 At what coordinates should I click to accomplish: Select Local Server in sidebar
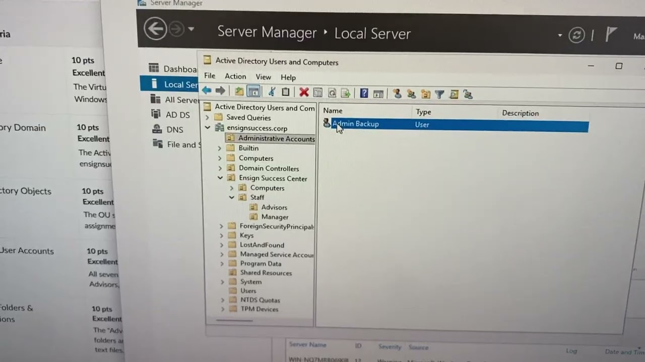click(x=170, y=84)
